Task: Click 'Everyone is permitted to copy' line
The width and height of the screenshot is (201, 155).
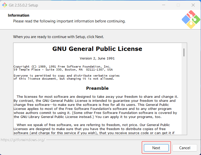Action: pyautogui.click(x=66, y=76)
